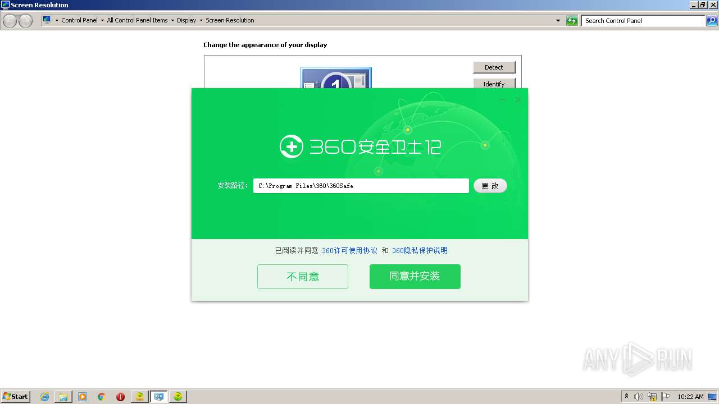Show hidden tray icons arrow

626,397
